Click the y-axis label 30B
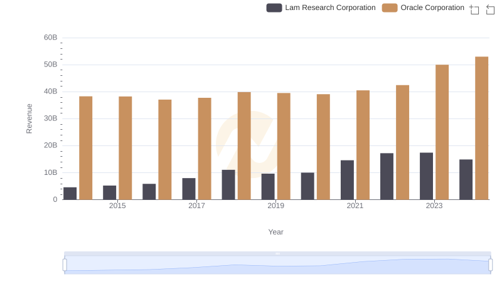 point(51,118)
